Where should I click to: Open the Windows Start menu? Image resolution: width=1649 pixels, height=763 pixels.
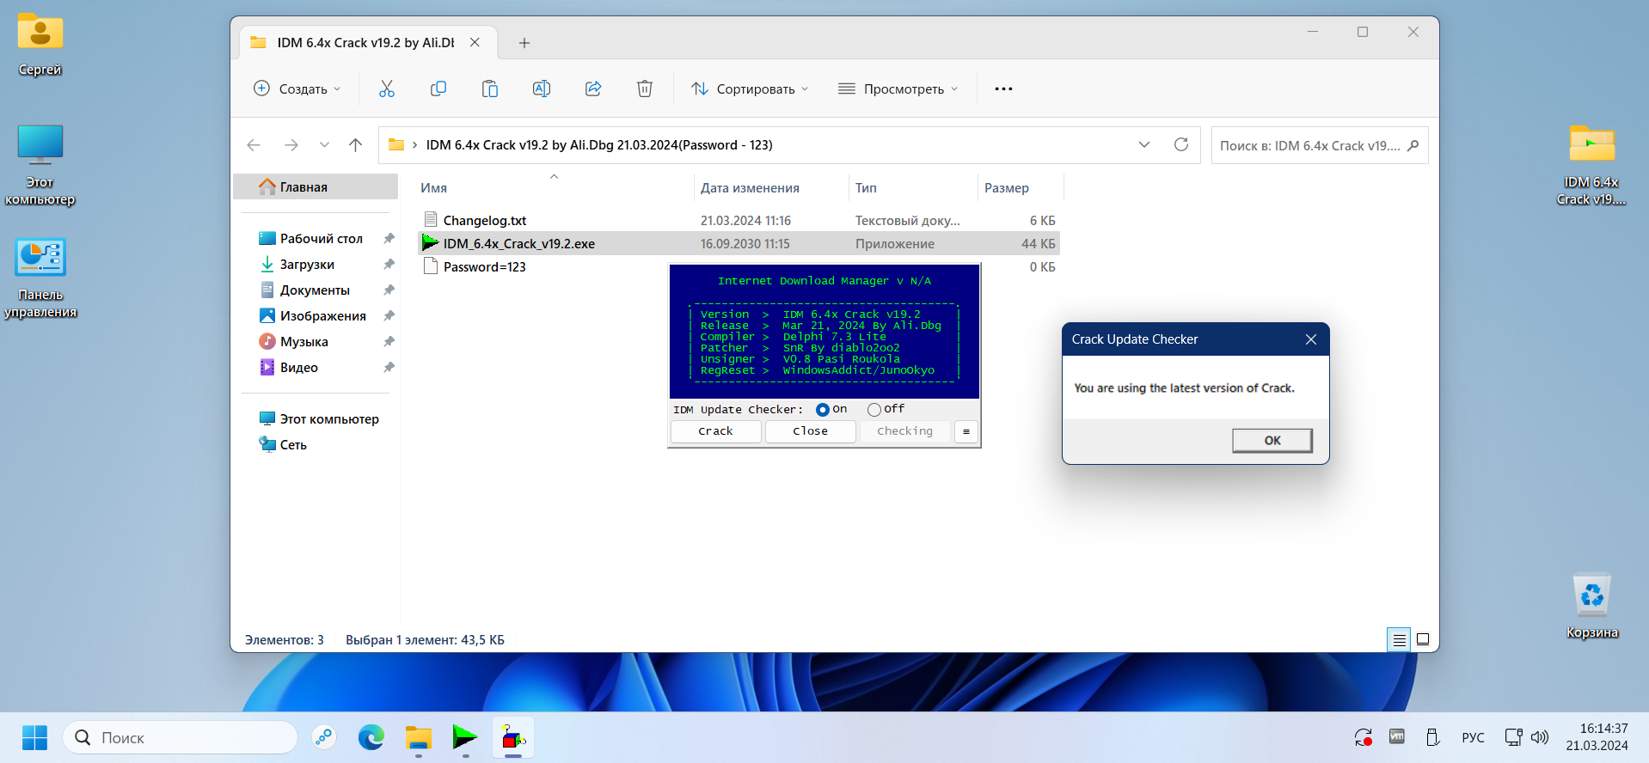34,737
